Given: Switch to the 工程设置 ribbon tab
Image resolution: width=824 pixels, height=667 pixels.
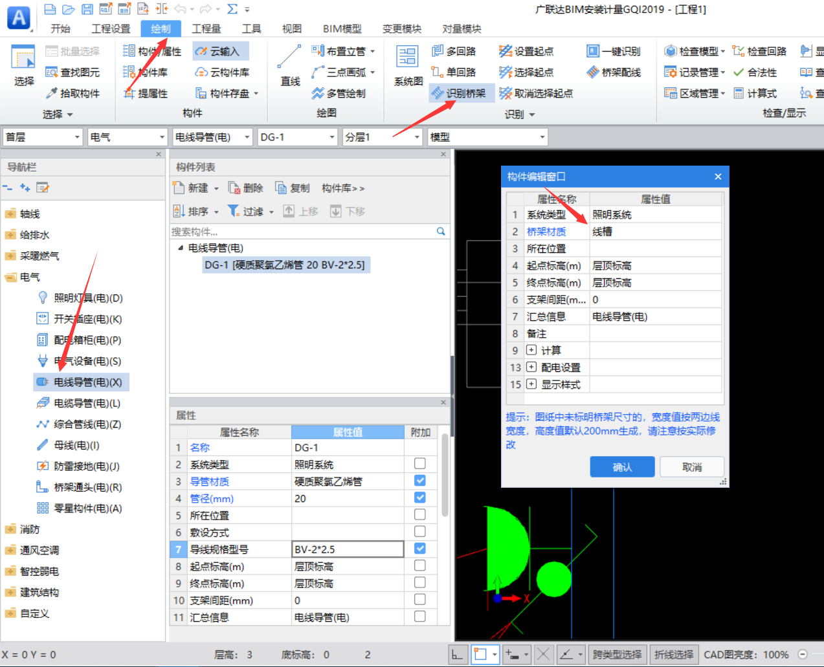Looking at the screenshot, I should (111, 28).
